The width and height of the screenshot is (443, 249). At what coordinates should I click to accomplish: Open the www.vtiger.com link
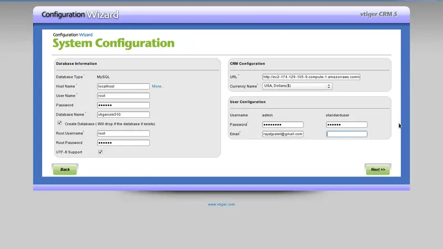click(x=221, y=204)
